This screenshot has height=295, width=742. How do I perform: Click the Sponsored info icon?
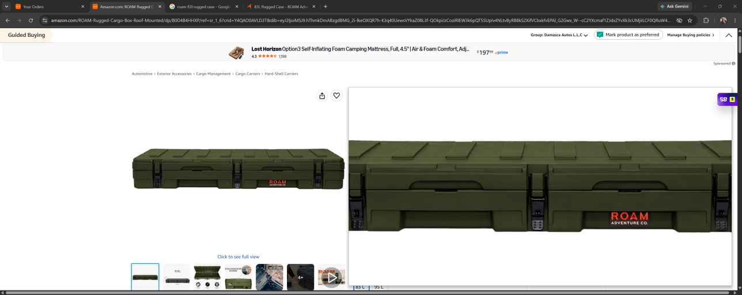(733, 63)
